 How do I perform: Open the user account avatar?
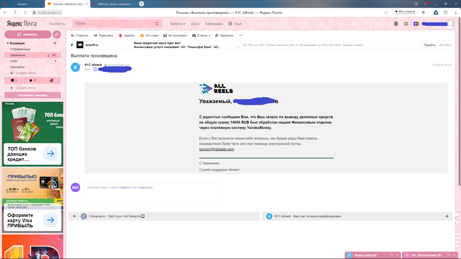[451, 24]
